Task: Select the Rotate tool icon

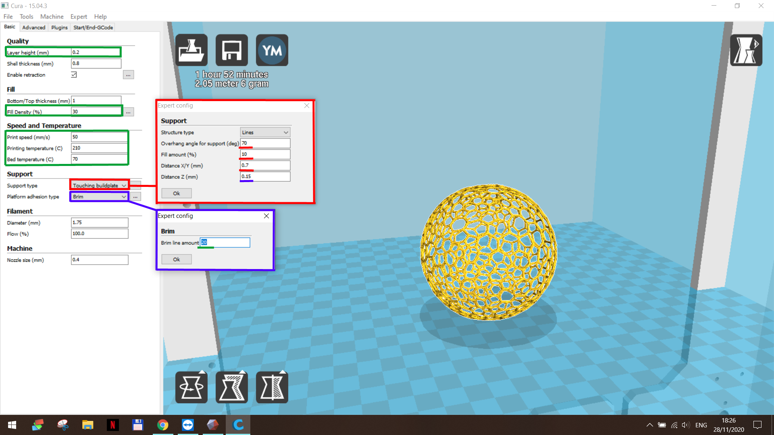Action: [191, 387]
